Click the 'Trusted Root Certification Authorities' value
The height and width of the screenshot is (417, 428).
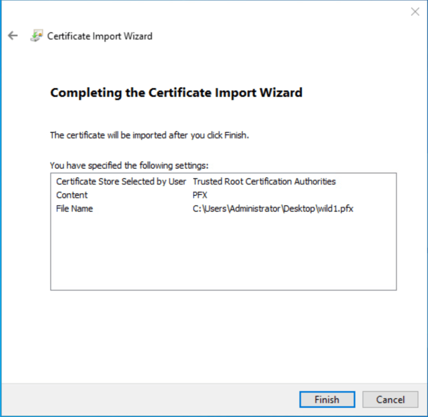click(x=264, y=182)
